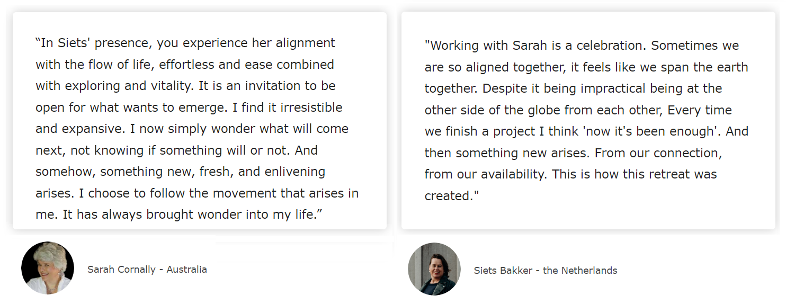Click "From our connection," in the right testimonial

click(658, 153)
